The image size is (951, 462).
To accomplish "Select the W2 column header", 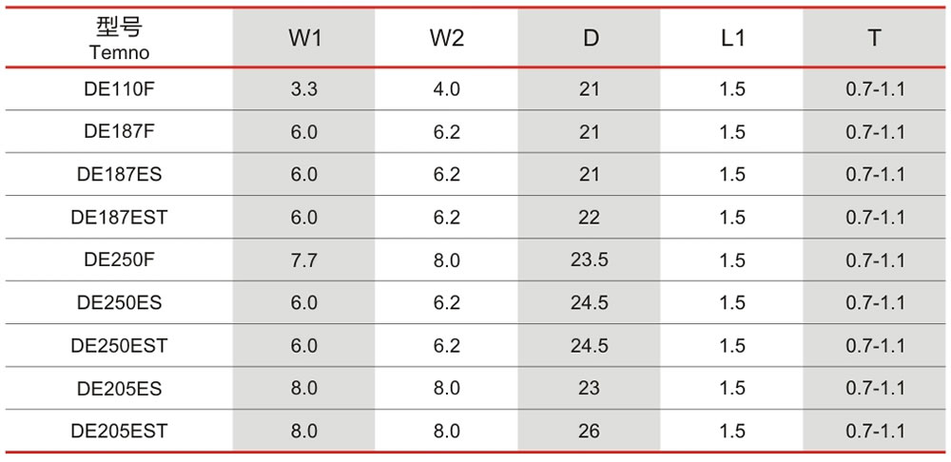I will [x=446, y=38].
